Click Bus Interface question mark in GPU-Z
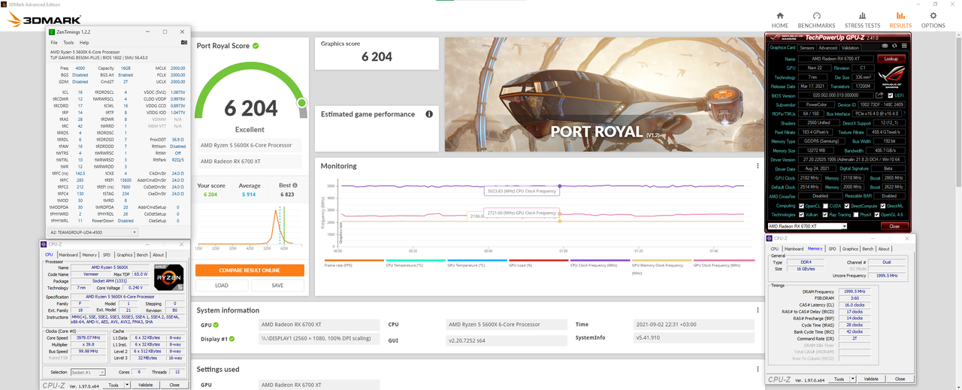The image size is (962, 390). [x=905, y=113]
